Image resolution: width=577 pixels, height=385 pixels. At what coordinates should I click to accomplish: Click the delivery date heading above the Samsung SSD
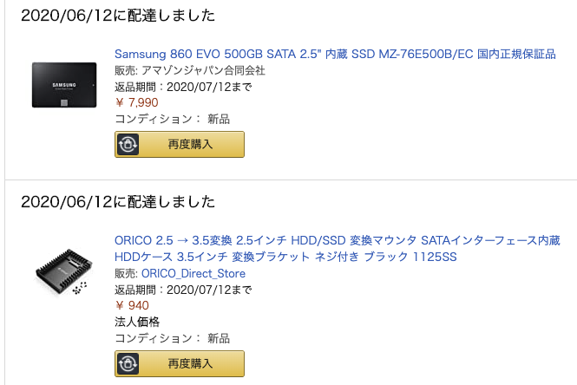[118, 16]
